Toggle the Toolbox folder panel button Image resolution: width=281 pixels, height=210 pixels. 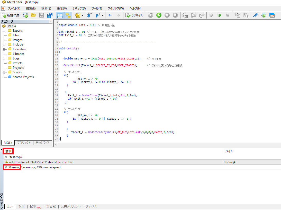coord(68,15)
